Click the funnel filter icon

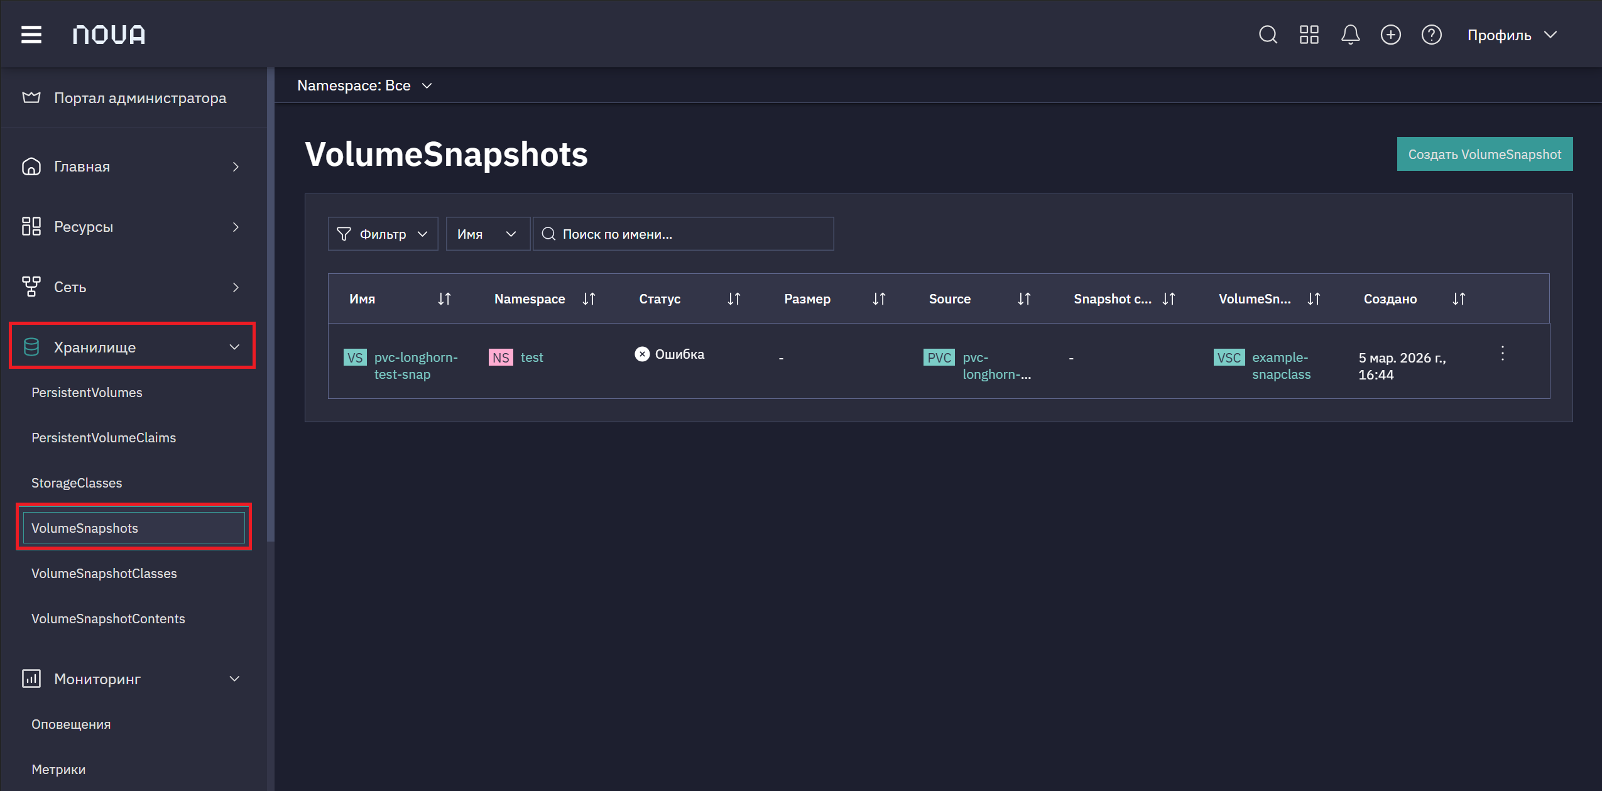click(344, 234)
